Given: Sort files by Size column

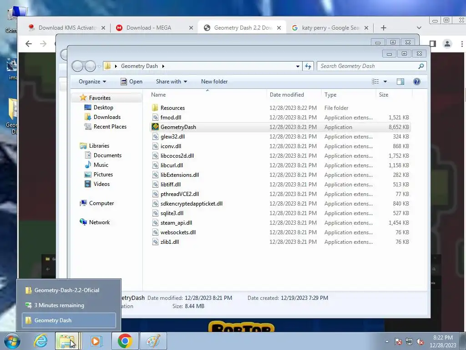Looking at the screenshot, I should (383, 95).
